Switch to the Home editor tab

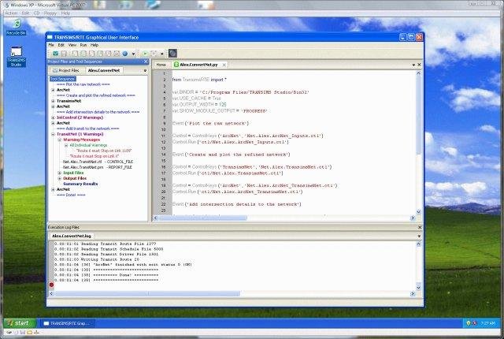tap(161, 65)
